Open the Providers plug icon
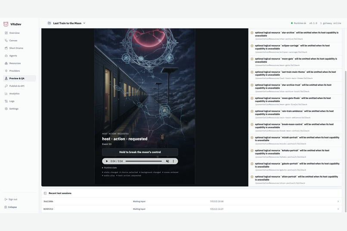The image size is (347, 231). (x=6, y=71)
